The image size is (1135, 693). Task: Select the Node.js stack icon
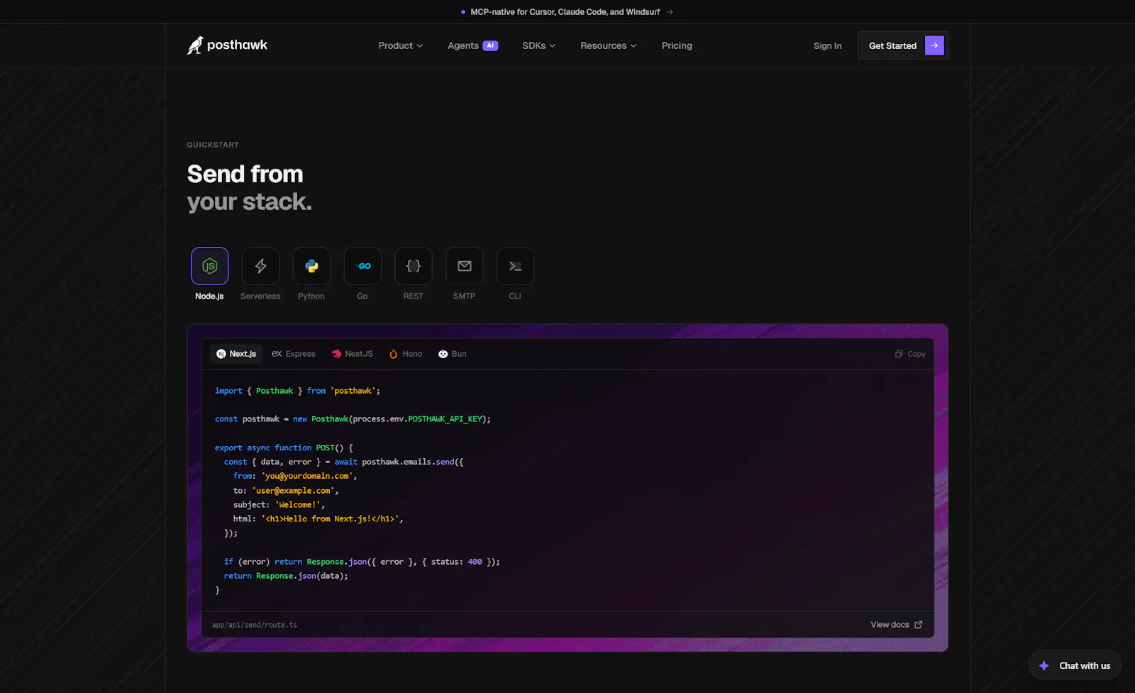pyautogui.click(x=209, y=266)
